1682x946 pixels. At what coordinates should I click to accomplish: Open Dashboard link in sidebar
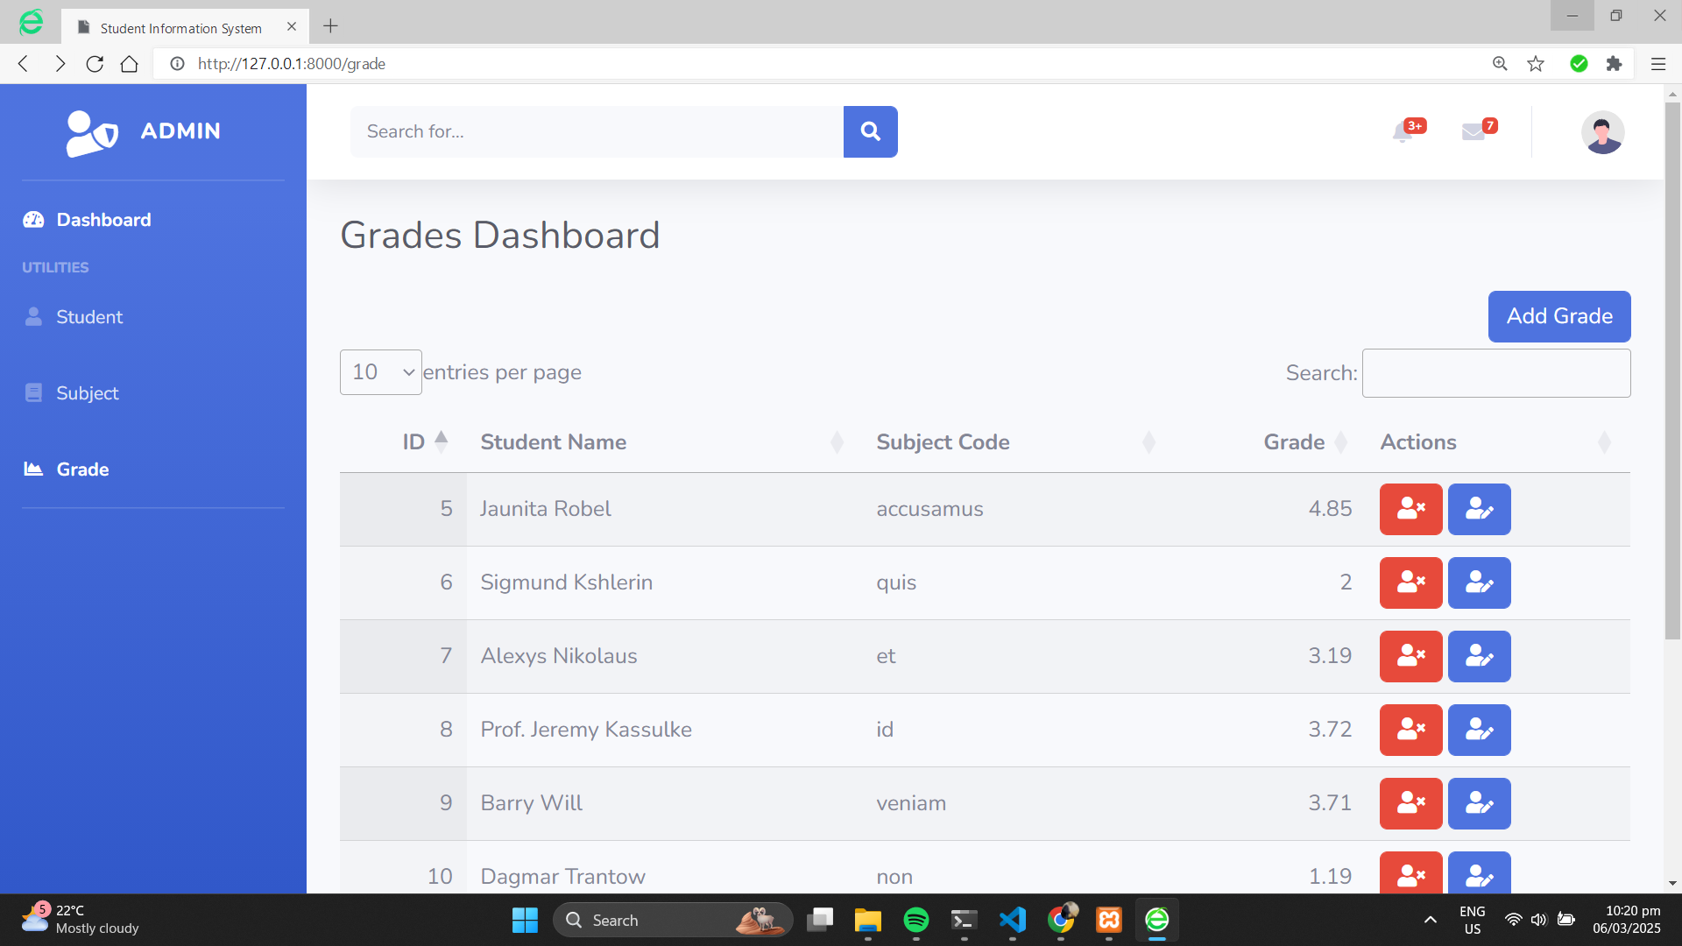pos(102,220)
